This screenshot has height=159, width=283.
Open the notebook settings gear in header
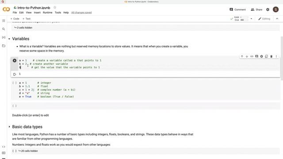(268, 10)
